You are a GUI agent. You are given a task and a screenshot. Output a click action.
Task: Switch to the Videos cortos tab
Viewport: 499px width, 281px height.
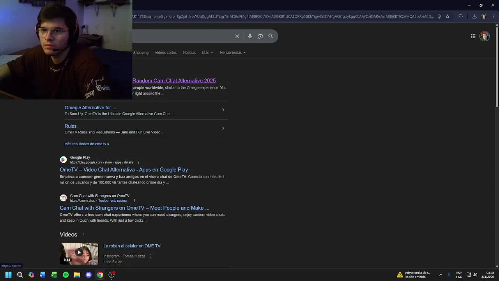point(166,53)
